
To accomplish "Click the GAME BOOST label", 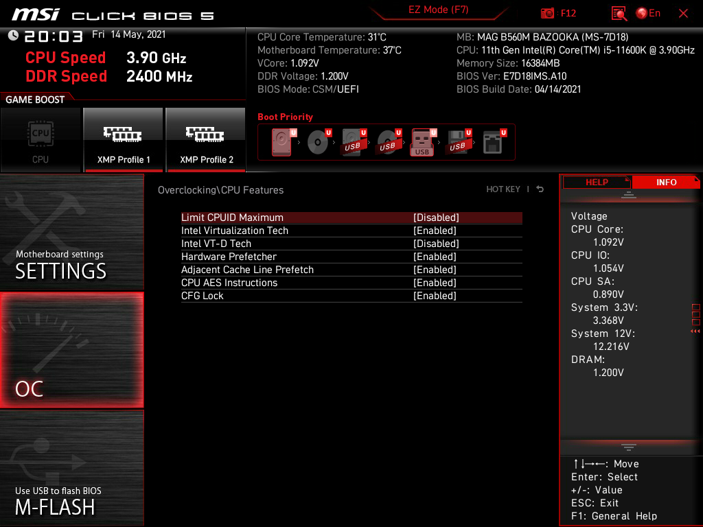I will pos(35,99).
